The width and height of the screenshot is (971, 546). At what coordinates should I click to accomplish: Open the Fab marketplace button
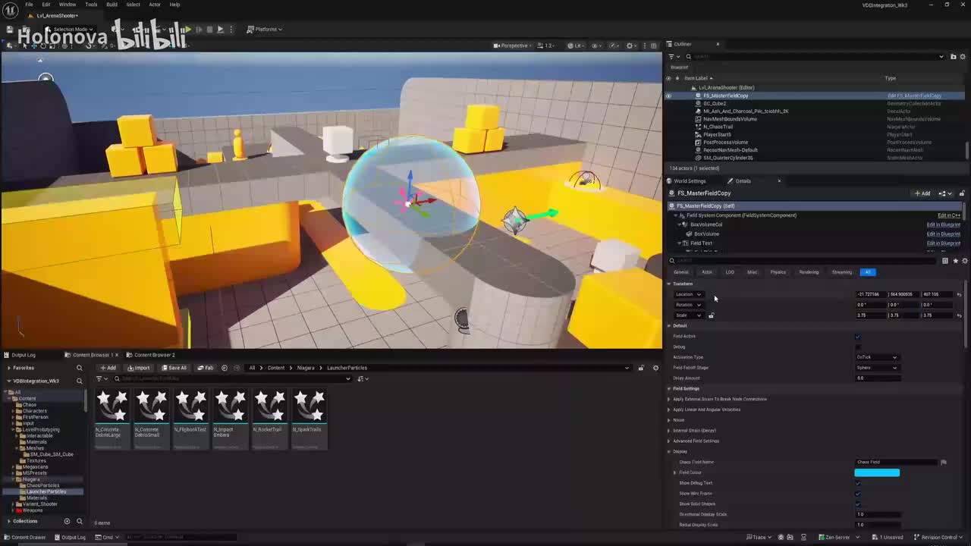tap(205, 368)
